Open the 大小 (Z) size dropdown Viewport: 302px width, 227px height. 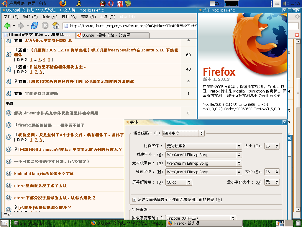272,146
